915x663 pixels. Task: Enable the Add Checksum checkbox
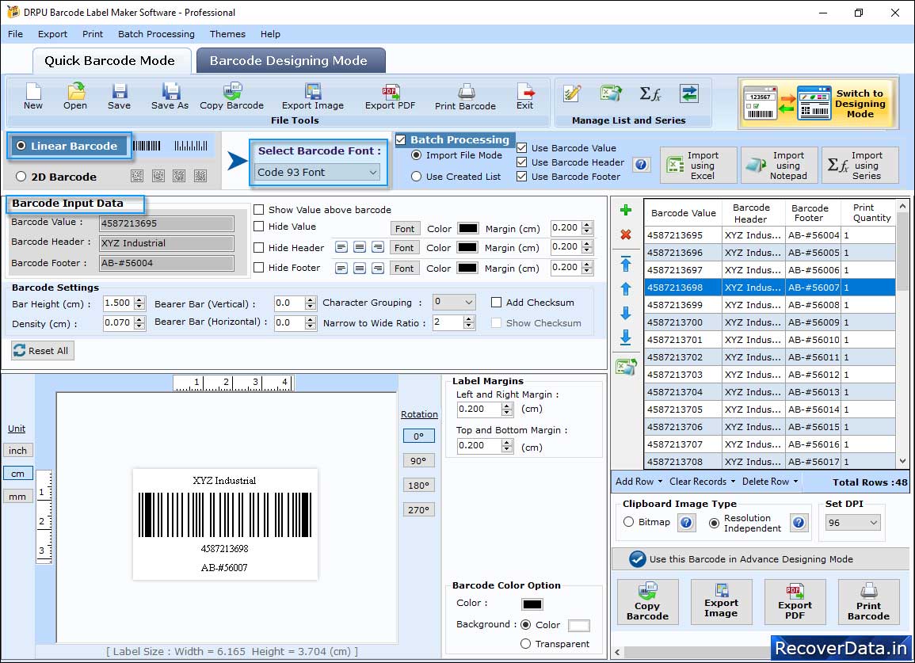tap(496, 303)
